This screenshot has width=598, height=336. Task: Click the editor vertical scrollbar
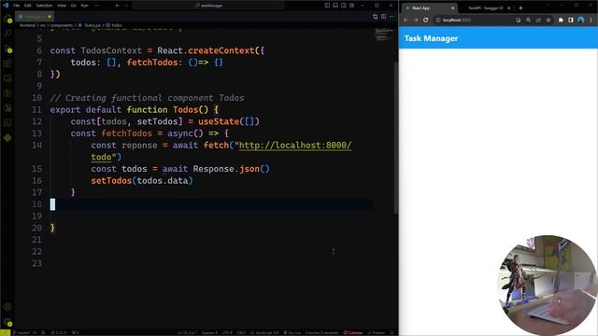point(396,137)
